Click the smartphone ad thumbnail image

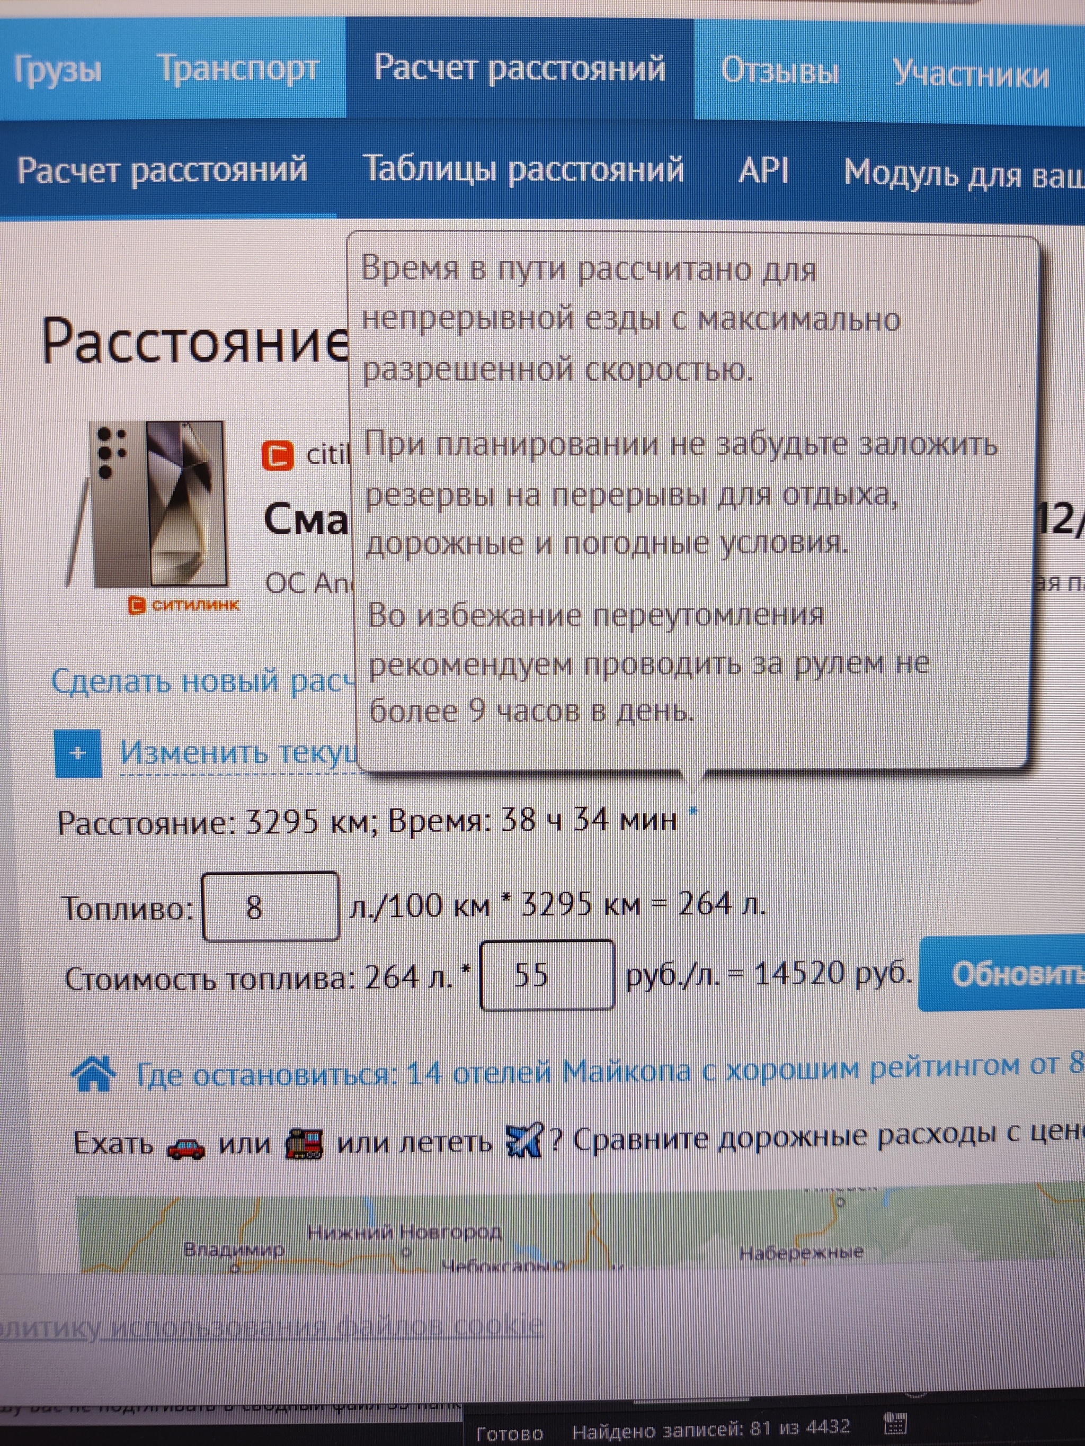click(x=160, y=505)
